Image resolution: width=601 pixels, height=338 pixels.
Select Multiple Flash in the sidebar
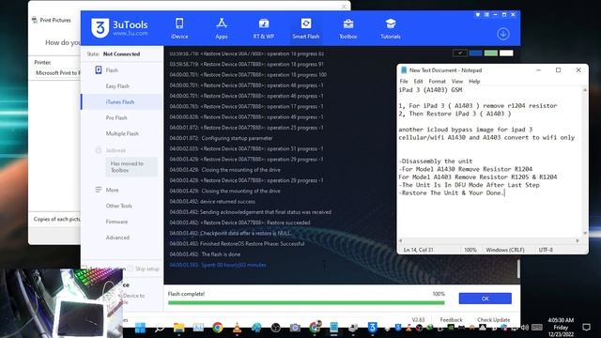click(x=122, y=133)
